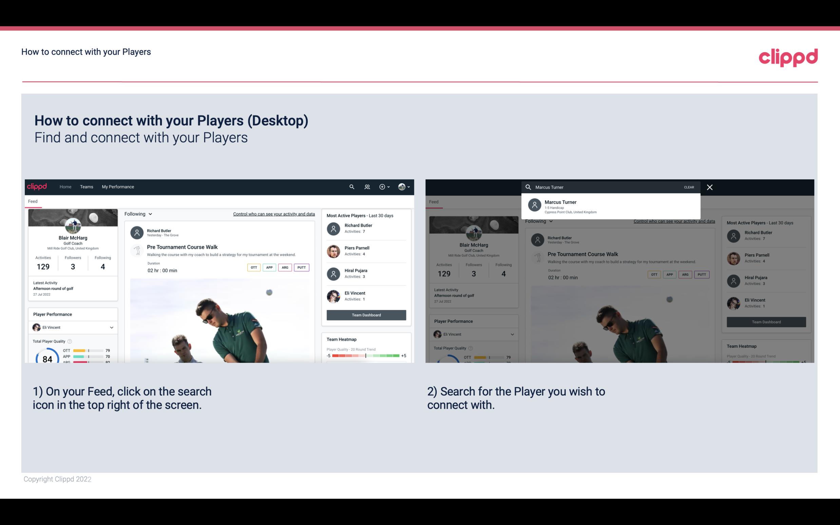The width and height of the screenshot is (840, 525).
Task: Click the Clippd search icon
Action: tap(351, 187)
